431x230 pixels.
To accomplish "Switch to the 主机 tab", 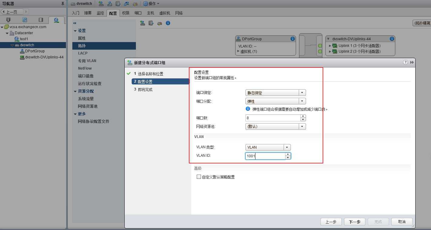I will (150, 13).
